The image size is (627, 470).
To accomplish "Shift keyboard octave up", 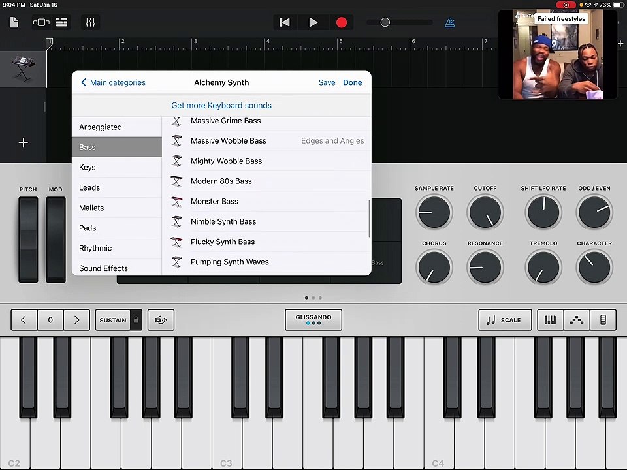I will point(76,320).
